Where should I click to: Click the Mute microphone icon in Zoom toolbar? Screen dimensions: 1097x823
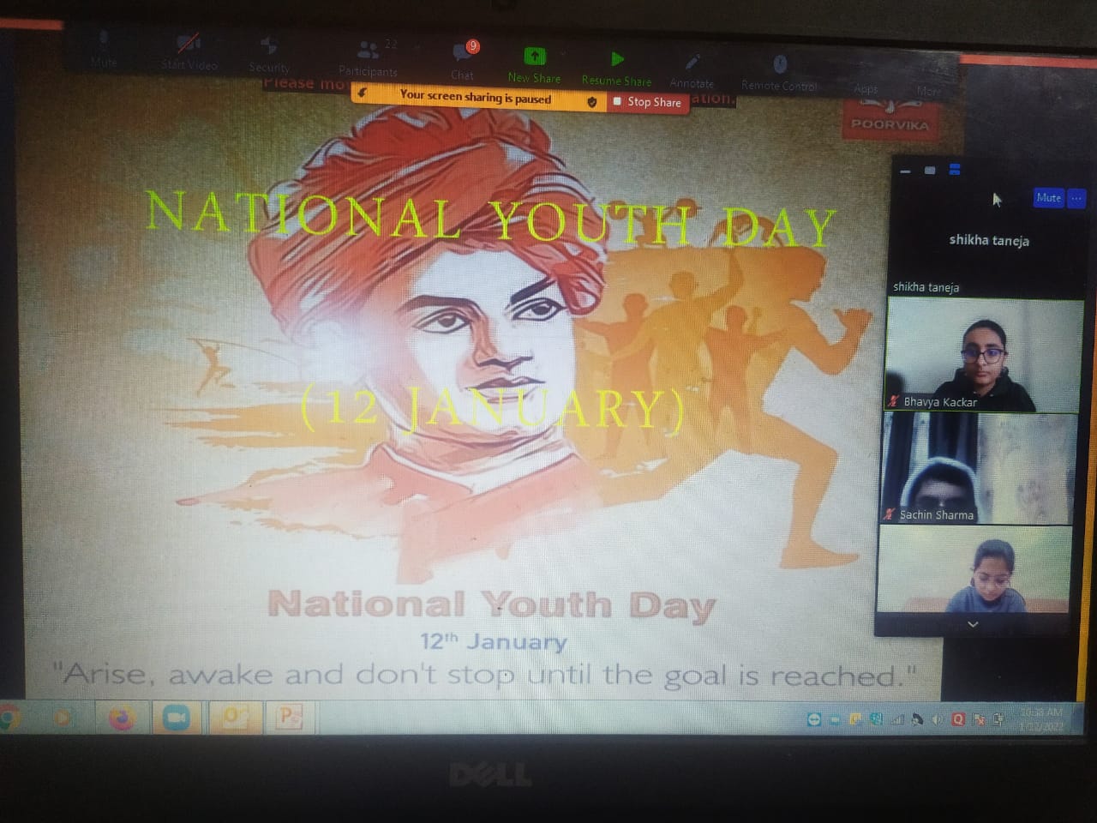point(103,41)
